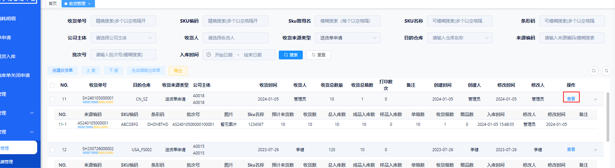Click the round search icon above the table
This screenshot has width=615, height=168.
(594, 71)
